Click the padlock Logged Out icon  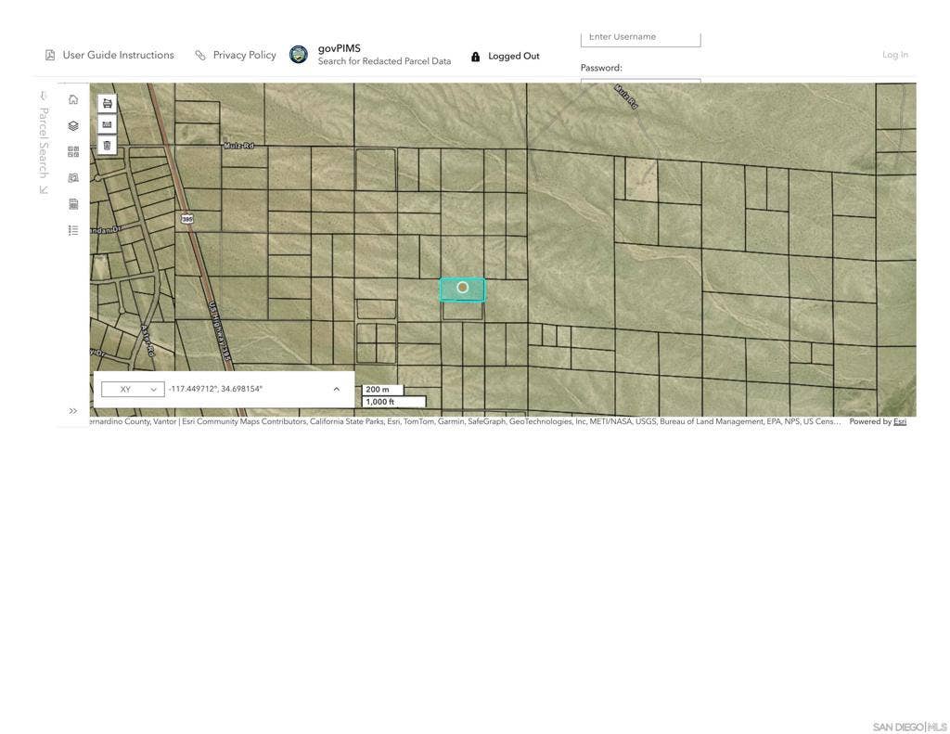(x=476, y=57)
